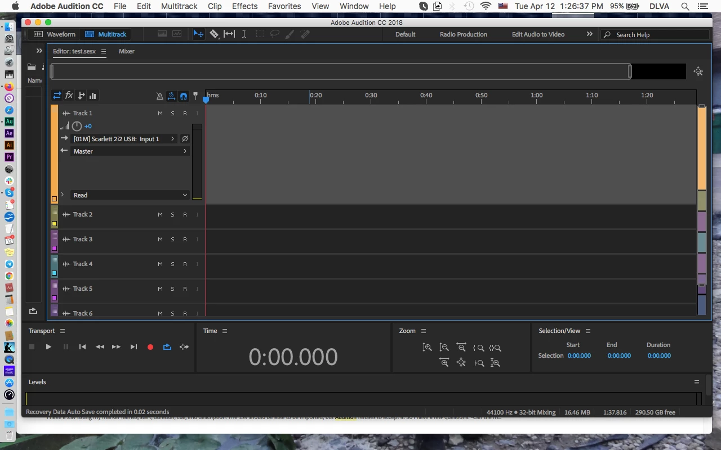Click the Zoom Out Full icon
This screenshot has height=450, width=721.
click(x=461, y=363)
